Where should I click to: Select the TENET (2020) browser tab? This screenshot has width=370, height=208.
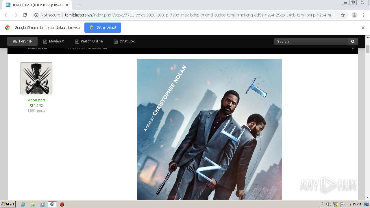click(x=36, y=5)
